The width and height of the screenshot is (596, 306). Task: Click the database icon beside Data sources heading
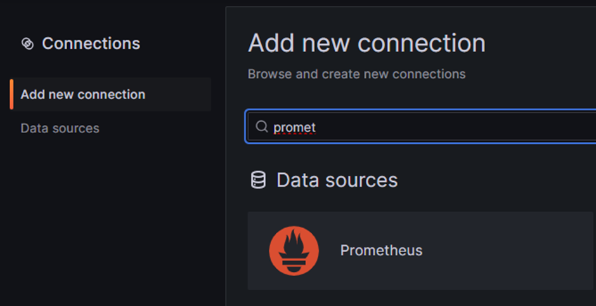point(258,180)
